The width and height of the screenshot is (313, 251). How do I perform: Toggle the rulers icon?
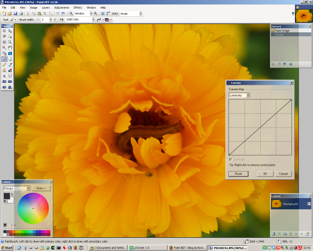(108, 14)
